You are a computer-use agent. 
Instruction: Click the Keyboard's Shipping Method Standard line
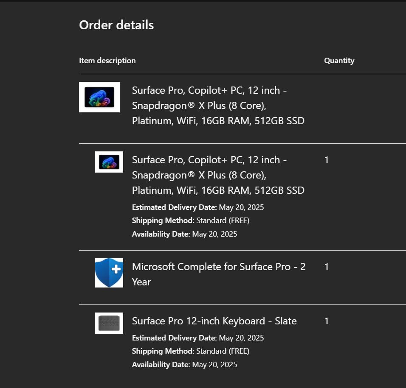pos(191,351)
